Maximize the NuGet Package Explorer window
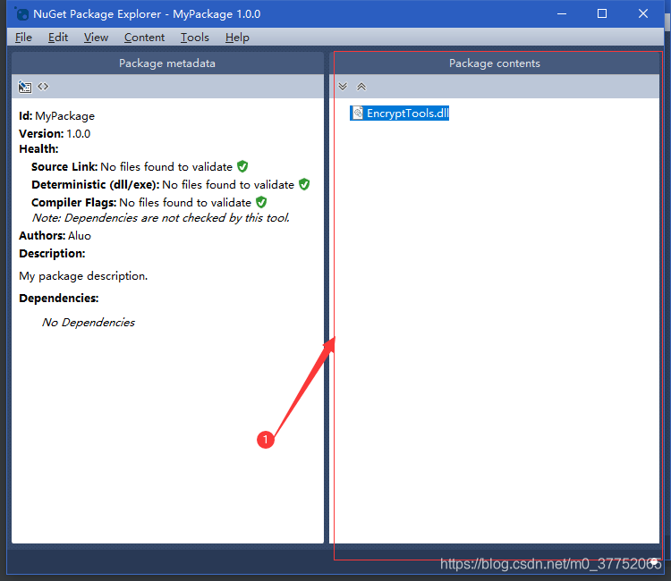 point(602,14)
